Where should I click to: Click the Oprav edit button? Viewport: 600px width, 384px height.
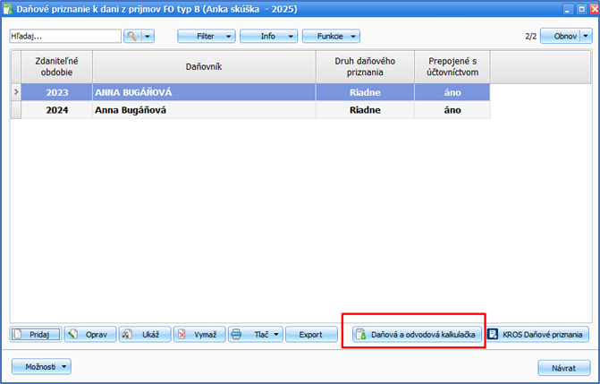coord(90,335)
